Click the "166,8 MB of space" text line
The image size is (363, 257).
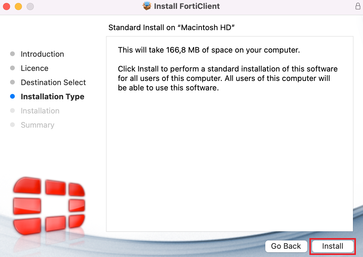pyautogui.click(x=209, y=50)
